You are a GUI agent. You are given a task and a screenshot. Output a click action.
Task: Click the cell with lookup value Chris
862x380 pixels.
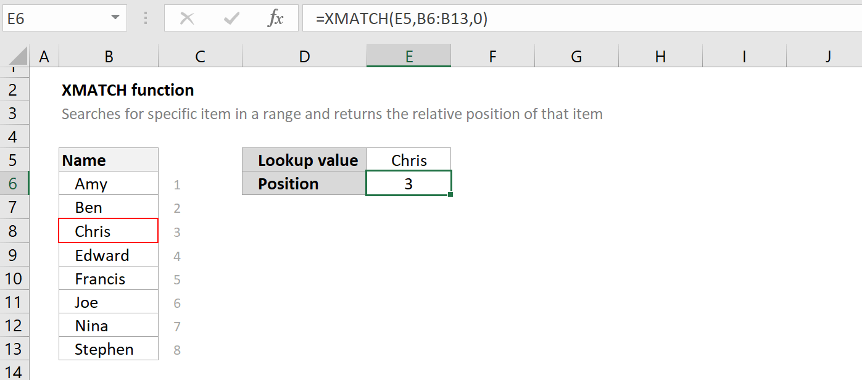click(408, 159)
